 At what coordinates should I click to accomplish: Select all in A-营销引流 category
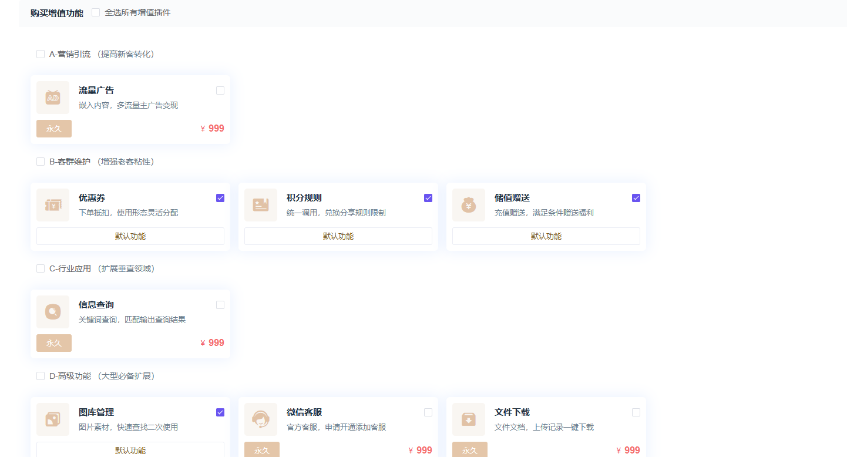[x=41, y=54]
